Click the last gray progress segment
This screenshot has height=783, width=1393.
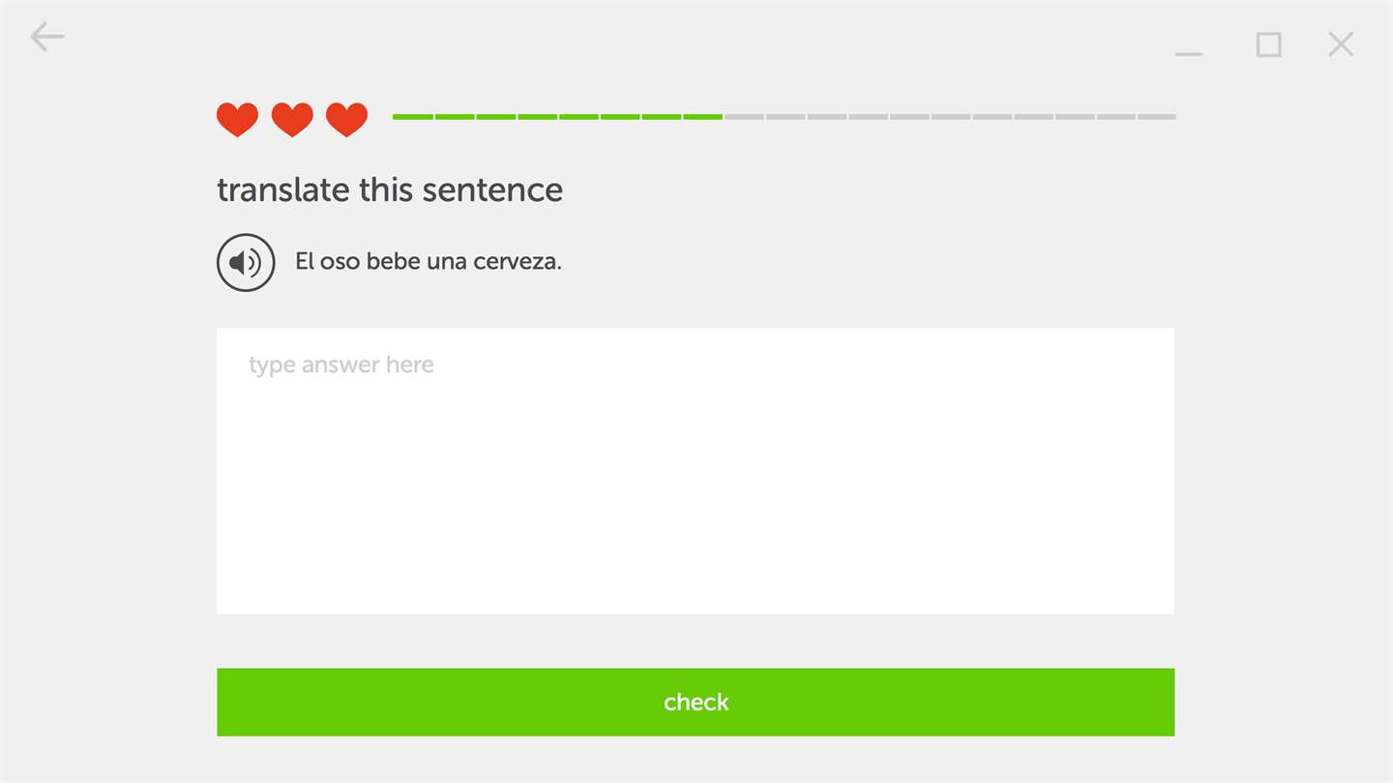coord(1156,117)
